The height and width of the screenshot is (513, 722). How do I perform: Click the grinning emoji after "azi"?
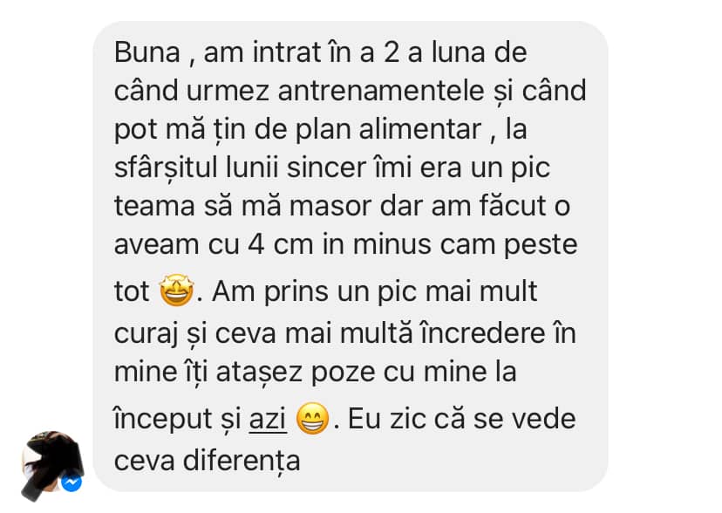[313, 418]
